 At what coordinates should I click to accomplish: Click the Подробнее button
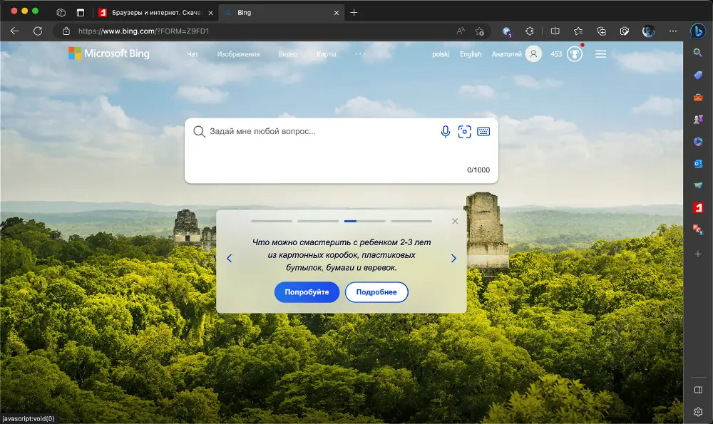[x=376, y=291]
